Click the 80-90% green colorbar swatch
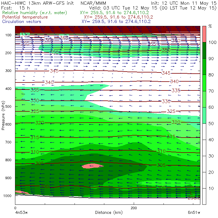Screen dimensions: 218x218 pos(204,67)
